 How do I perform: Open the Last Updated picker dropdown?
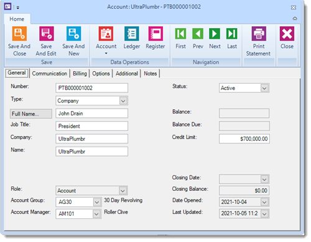(264, 213)
